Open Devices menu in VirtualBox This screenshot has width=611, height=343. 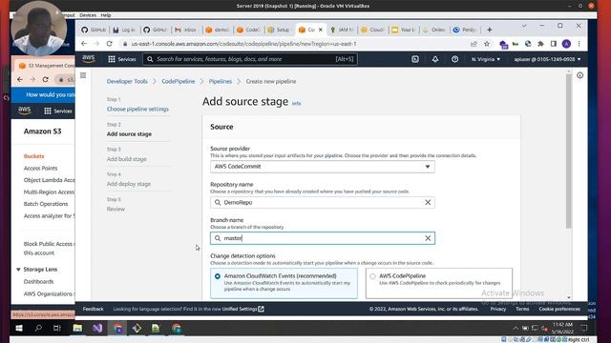coord(88,15)
